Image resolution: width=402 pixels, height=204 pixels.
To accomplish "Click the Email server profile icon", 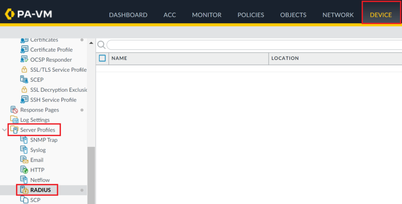I will click(24, 160).
